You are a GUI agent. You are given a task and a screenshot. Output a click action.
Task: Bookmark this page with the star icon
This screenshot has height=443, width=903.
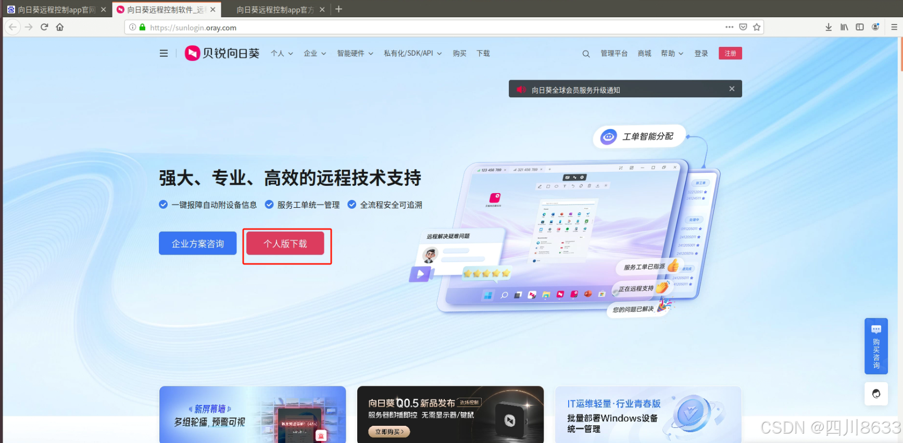tap(757, 27)
